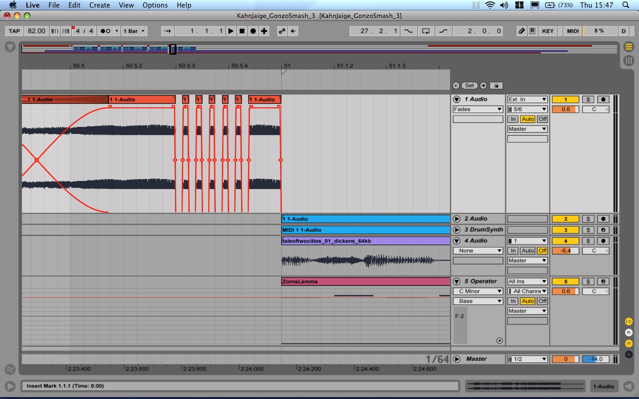The image size is (639, 399).
Task: Click the TAP tempo button
Action: [14, 31]
